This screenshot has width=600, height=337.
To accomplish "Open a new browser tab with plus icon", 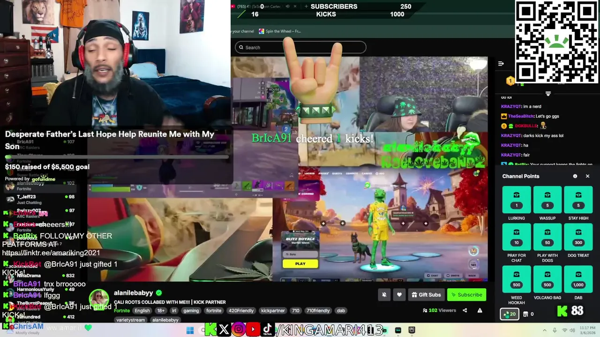I will (x=306, y=7).
